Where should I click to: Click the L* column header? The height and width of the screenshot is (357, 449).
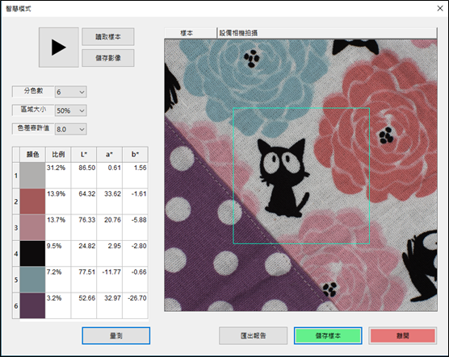[84, 155]
